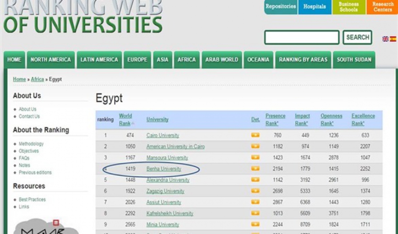Follow the Home breadcrumb link
Viewport: 398px width, 234px height.
[19, 79]
